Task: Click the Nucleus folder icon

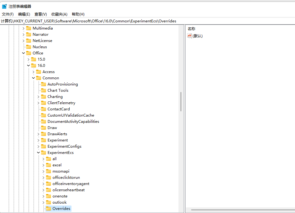Action: 29,47
